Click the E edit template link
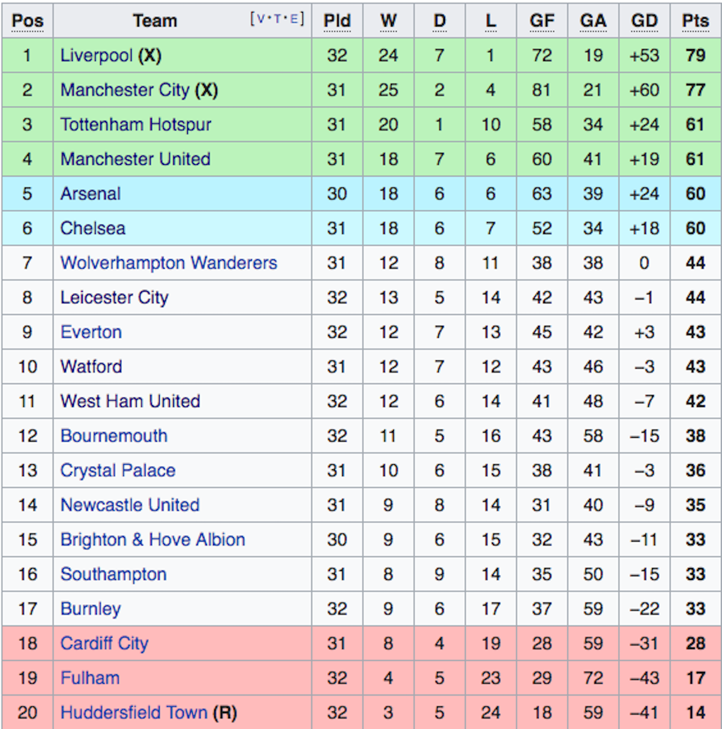The height and width of the screenshot is (729, 722). tap(293, 19)
